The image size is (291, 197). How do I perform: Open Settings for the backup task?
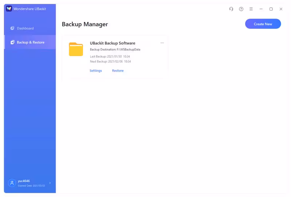(96, 70)
